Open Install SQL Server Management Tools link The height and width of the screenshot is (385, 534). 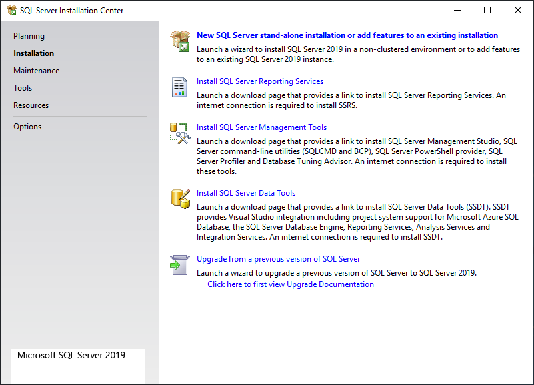(261, 127)
